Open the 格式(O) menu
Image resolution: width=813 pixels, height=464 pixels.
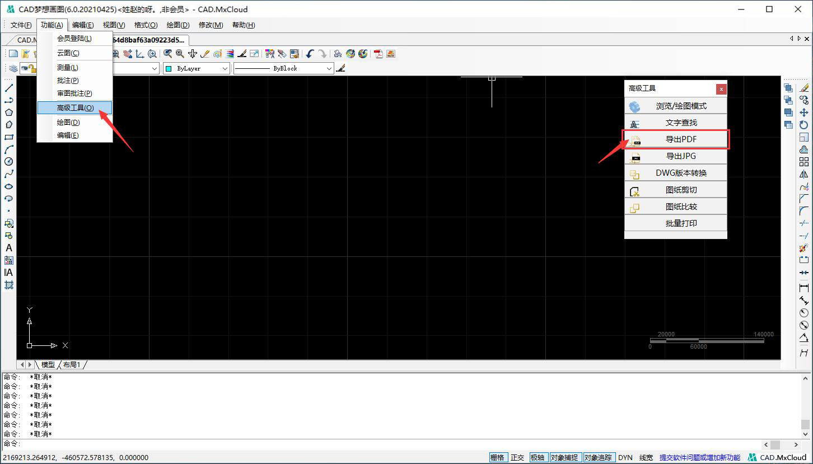pos(146,25)
